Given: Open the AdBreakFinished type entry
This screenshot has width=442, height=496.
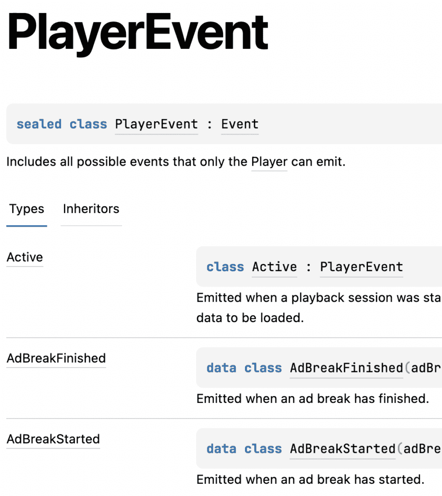Looking at the screenshot, I should [56, 358].
